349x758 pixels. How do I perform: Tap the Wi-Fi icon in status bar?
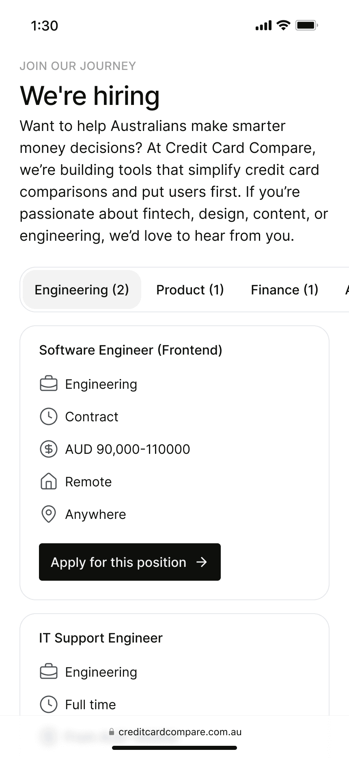[x=283, y=25]
